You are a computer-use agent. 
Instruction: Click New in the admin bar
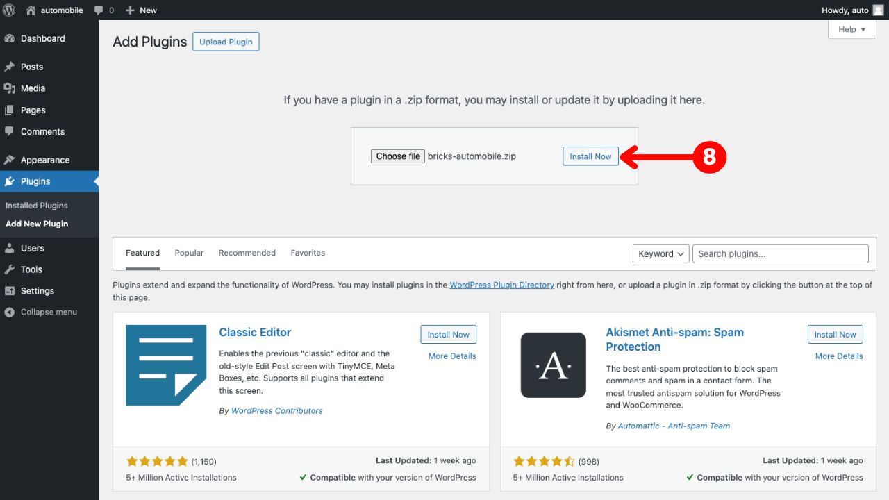(x=148, y=10)
